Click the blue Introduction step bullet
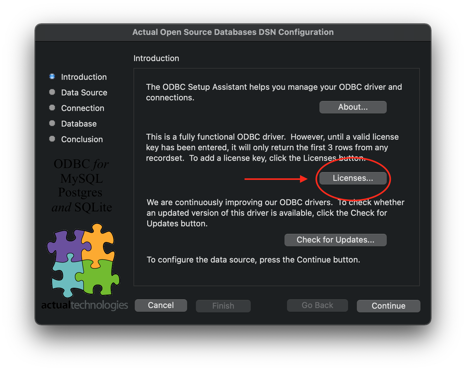The width and height of the screenshot is (466, 371). click(52, 76)
